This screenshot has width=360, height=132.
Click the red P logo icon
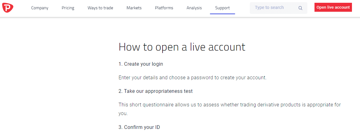click(7, 8)
